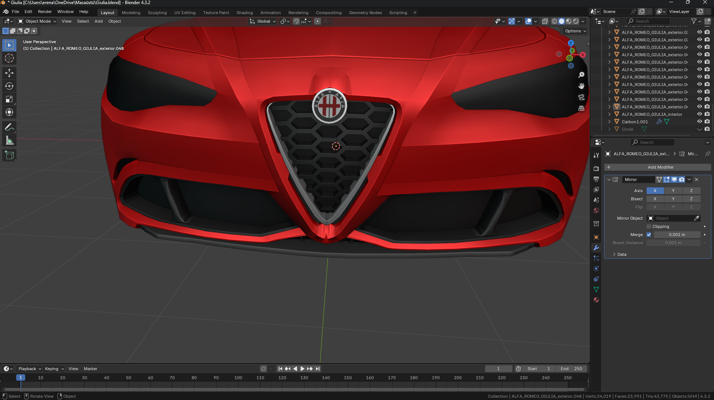This screenshot has height=400, width=714.
Task: Click the Start frame field
Action: tap(539, 369)
